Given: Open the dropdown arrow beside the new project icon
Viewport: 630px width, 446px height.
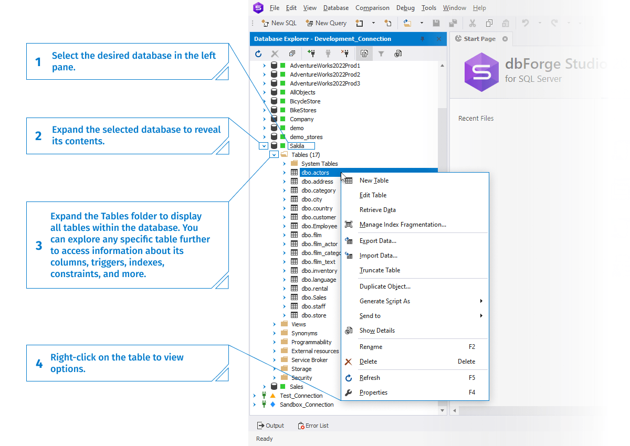Looking at the screenshot, I should [x=373, y=23].
